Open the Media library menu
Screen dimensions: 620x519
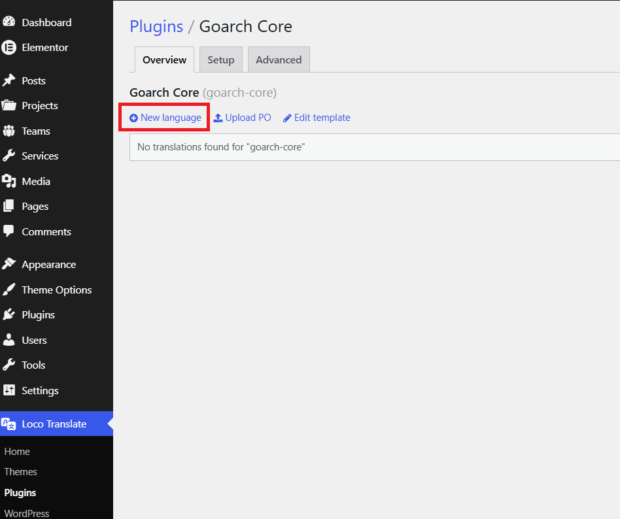pyautogui.click(x=56, y=182)
